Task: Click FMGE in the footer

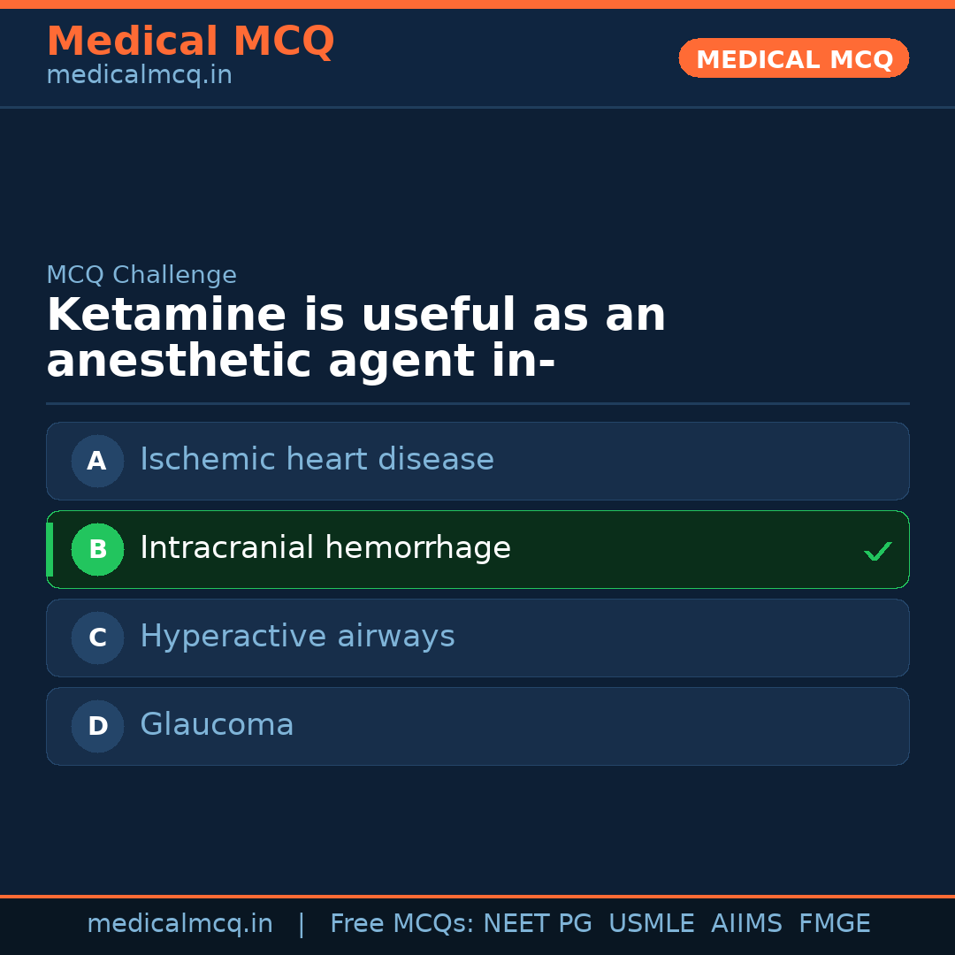Action: click(834, 924)
